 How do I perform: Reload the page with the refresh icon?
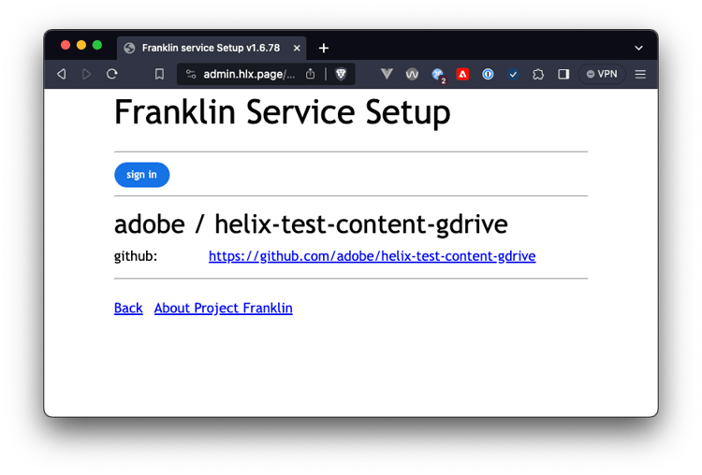click(x=112, y=74)
